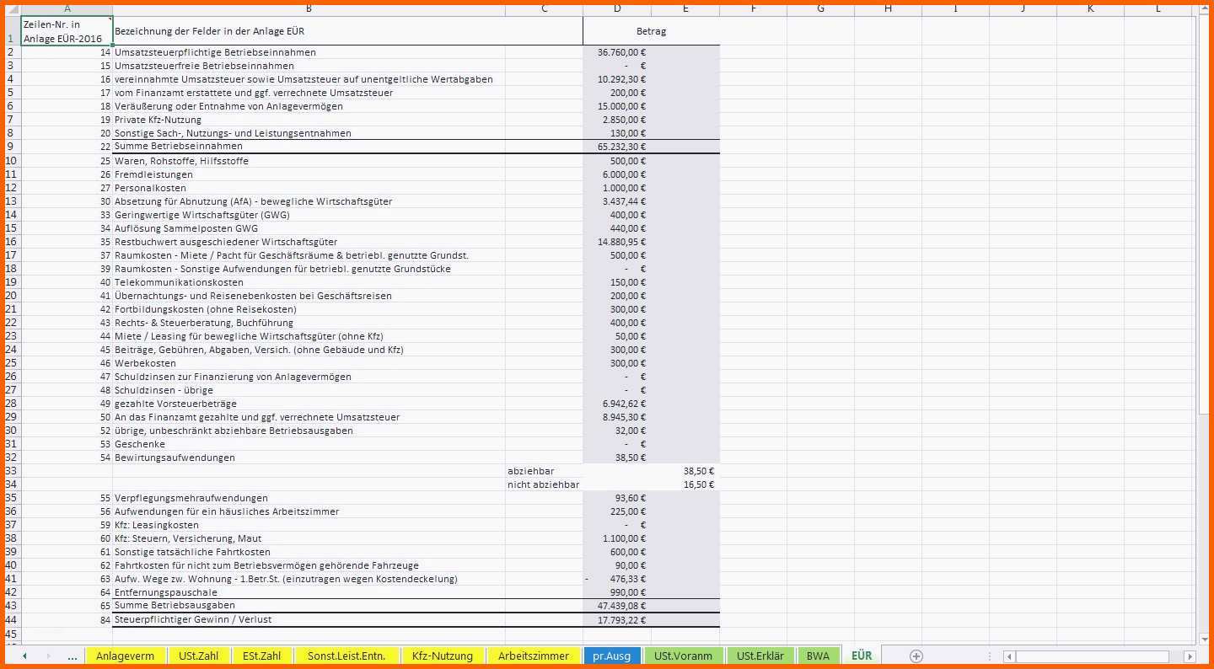
Task: Switch to the Anlageverm sheet tab
Action: pyautogui.click(x=125, y=656)
